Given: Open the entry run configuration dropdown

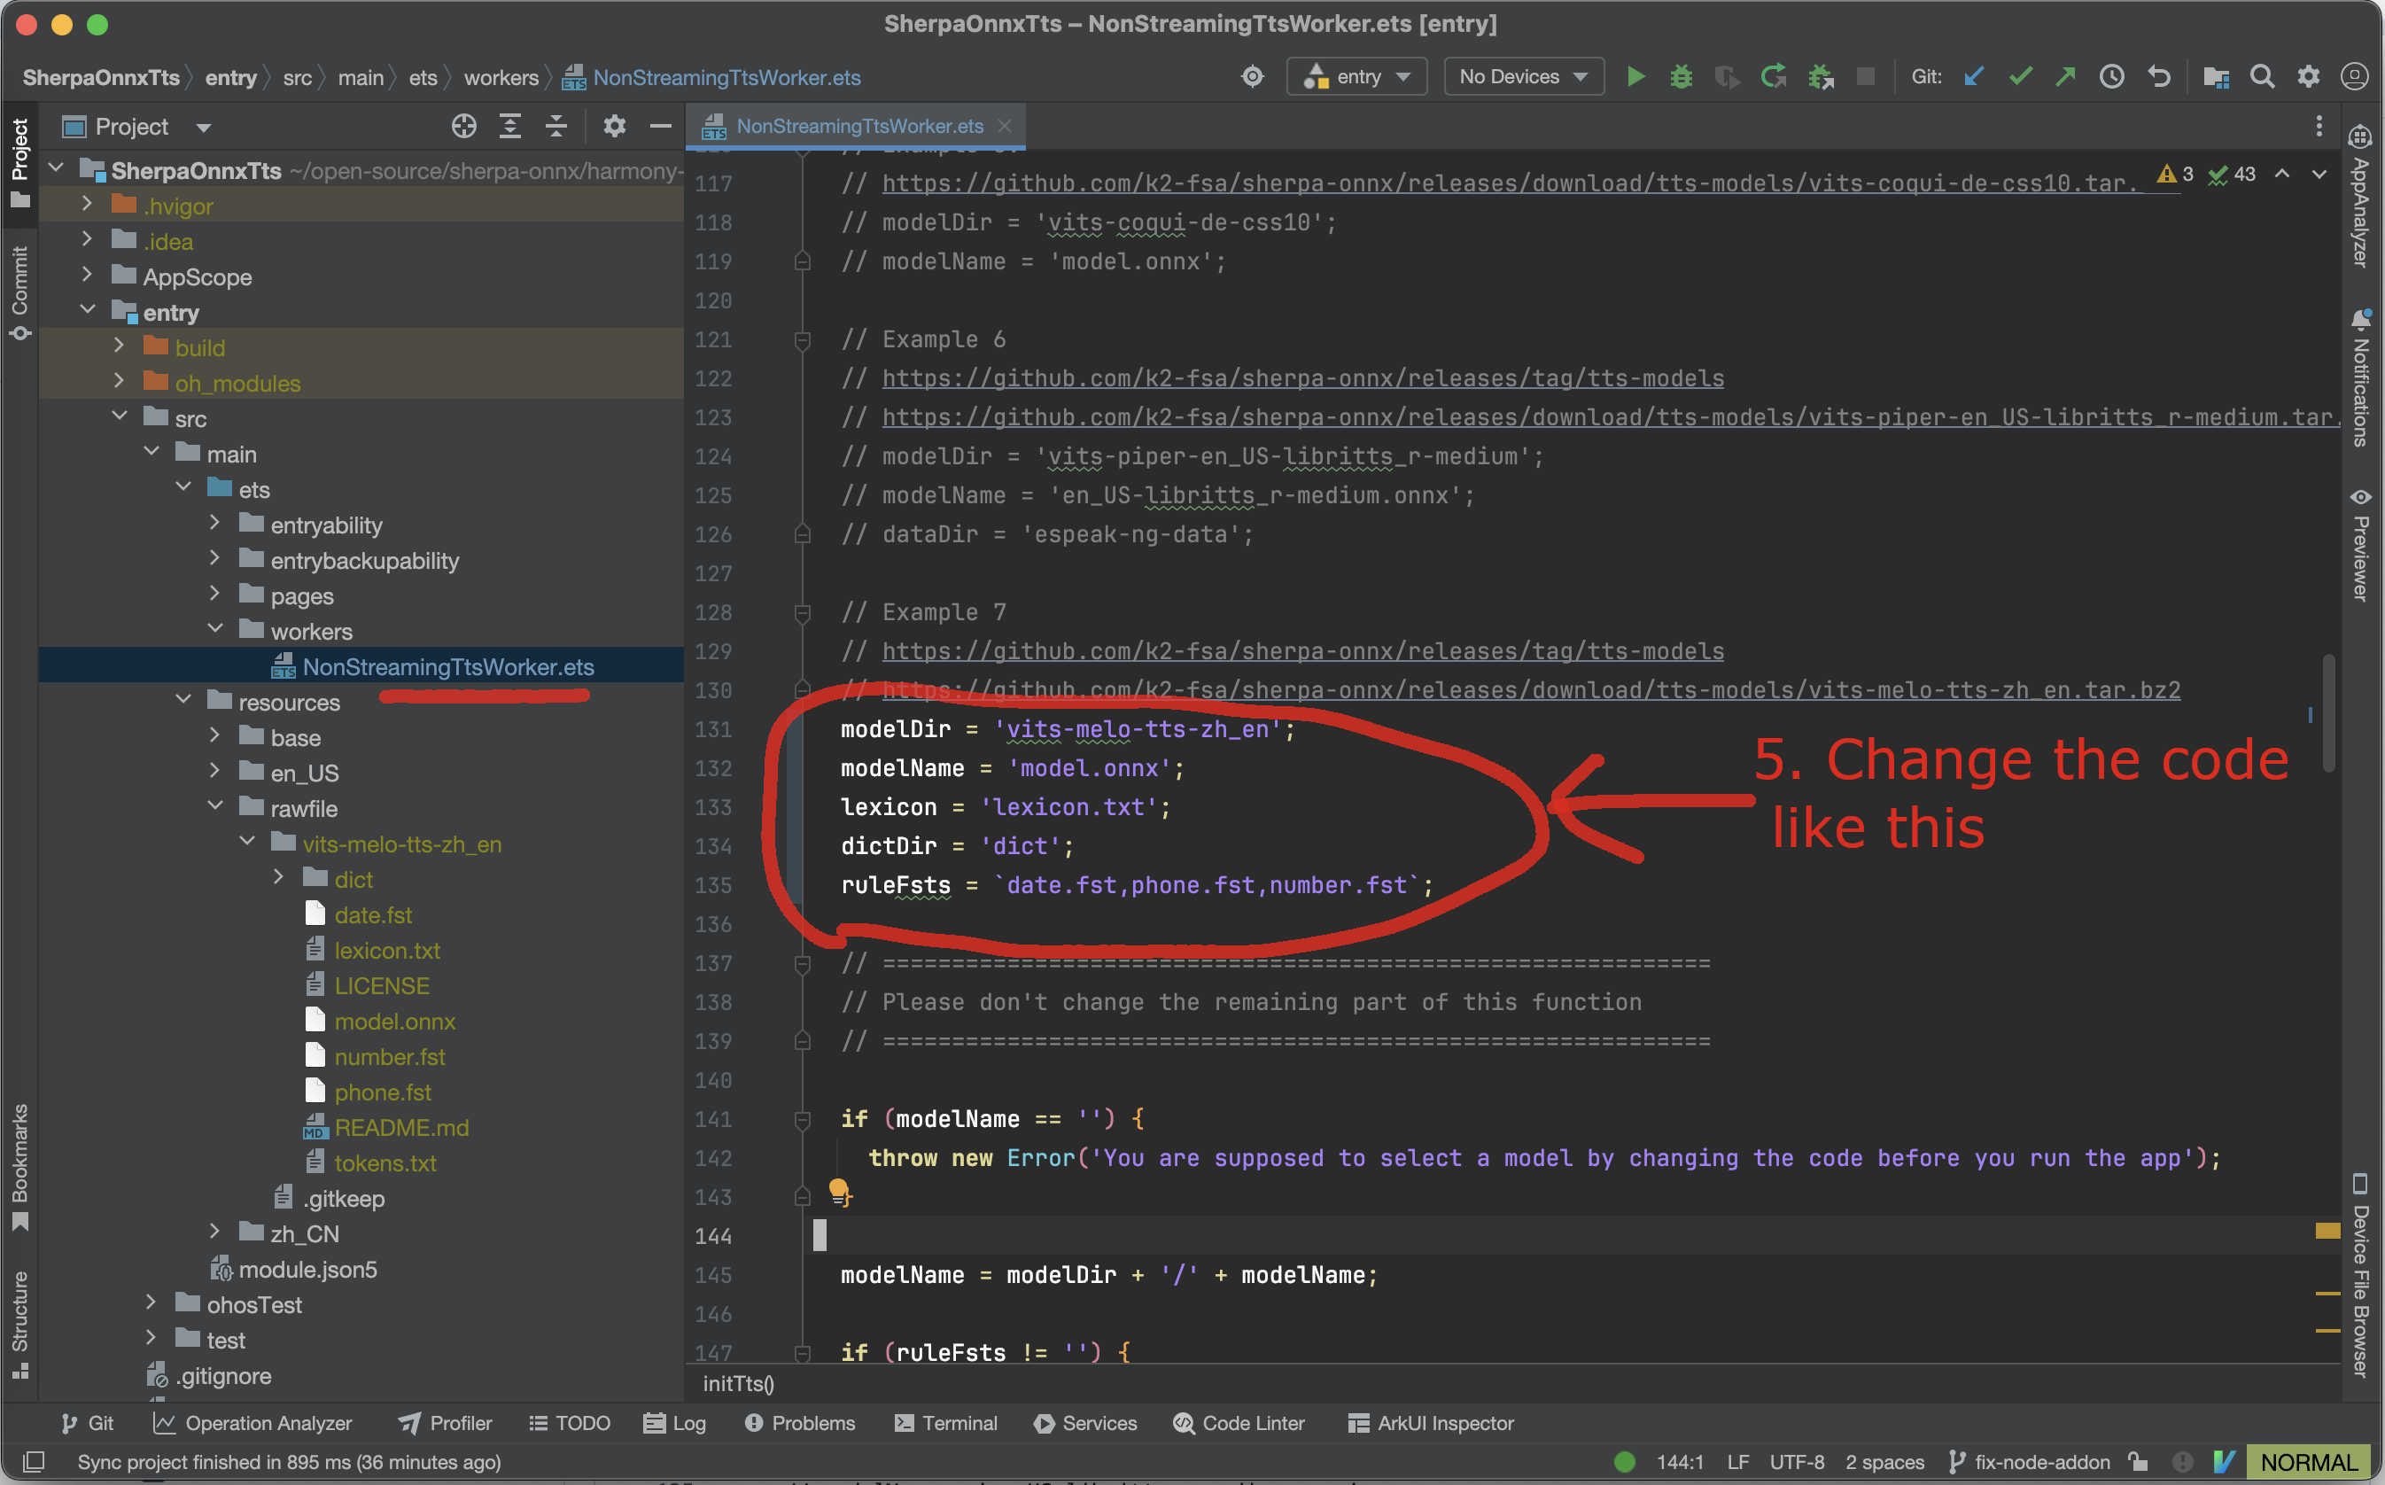Looking at the screenshot, I should [1357, 76].
